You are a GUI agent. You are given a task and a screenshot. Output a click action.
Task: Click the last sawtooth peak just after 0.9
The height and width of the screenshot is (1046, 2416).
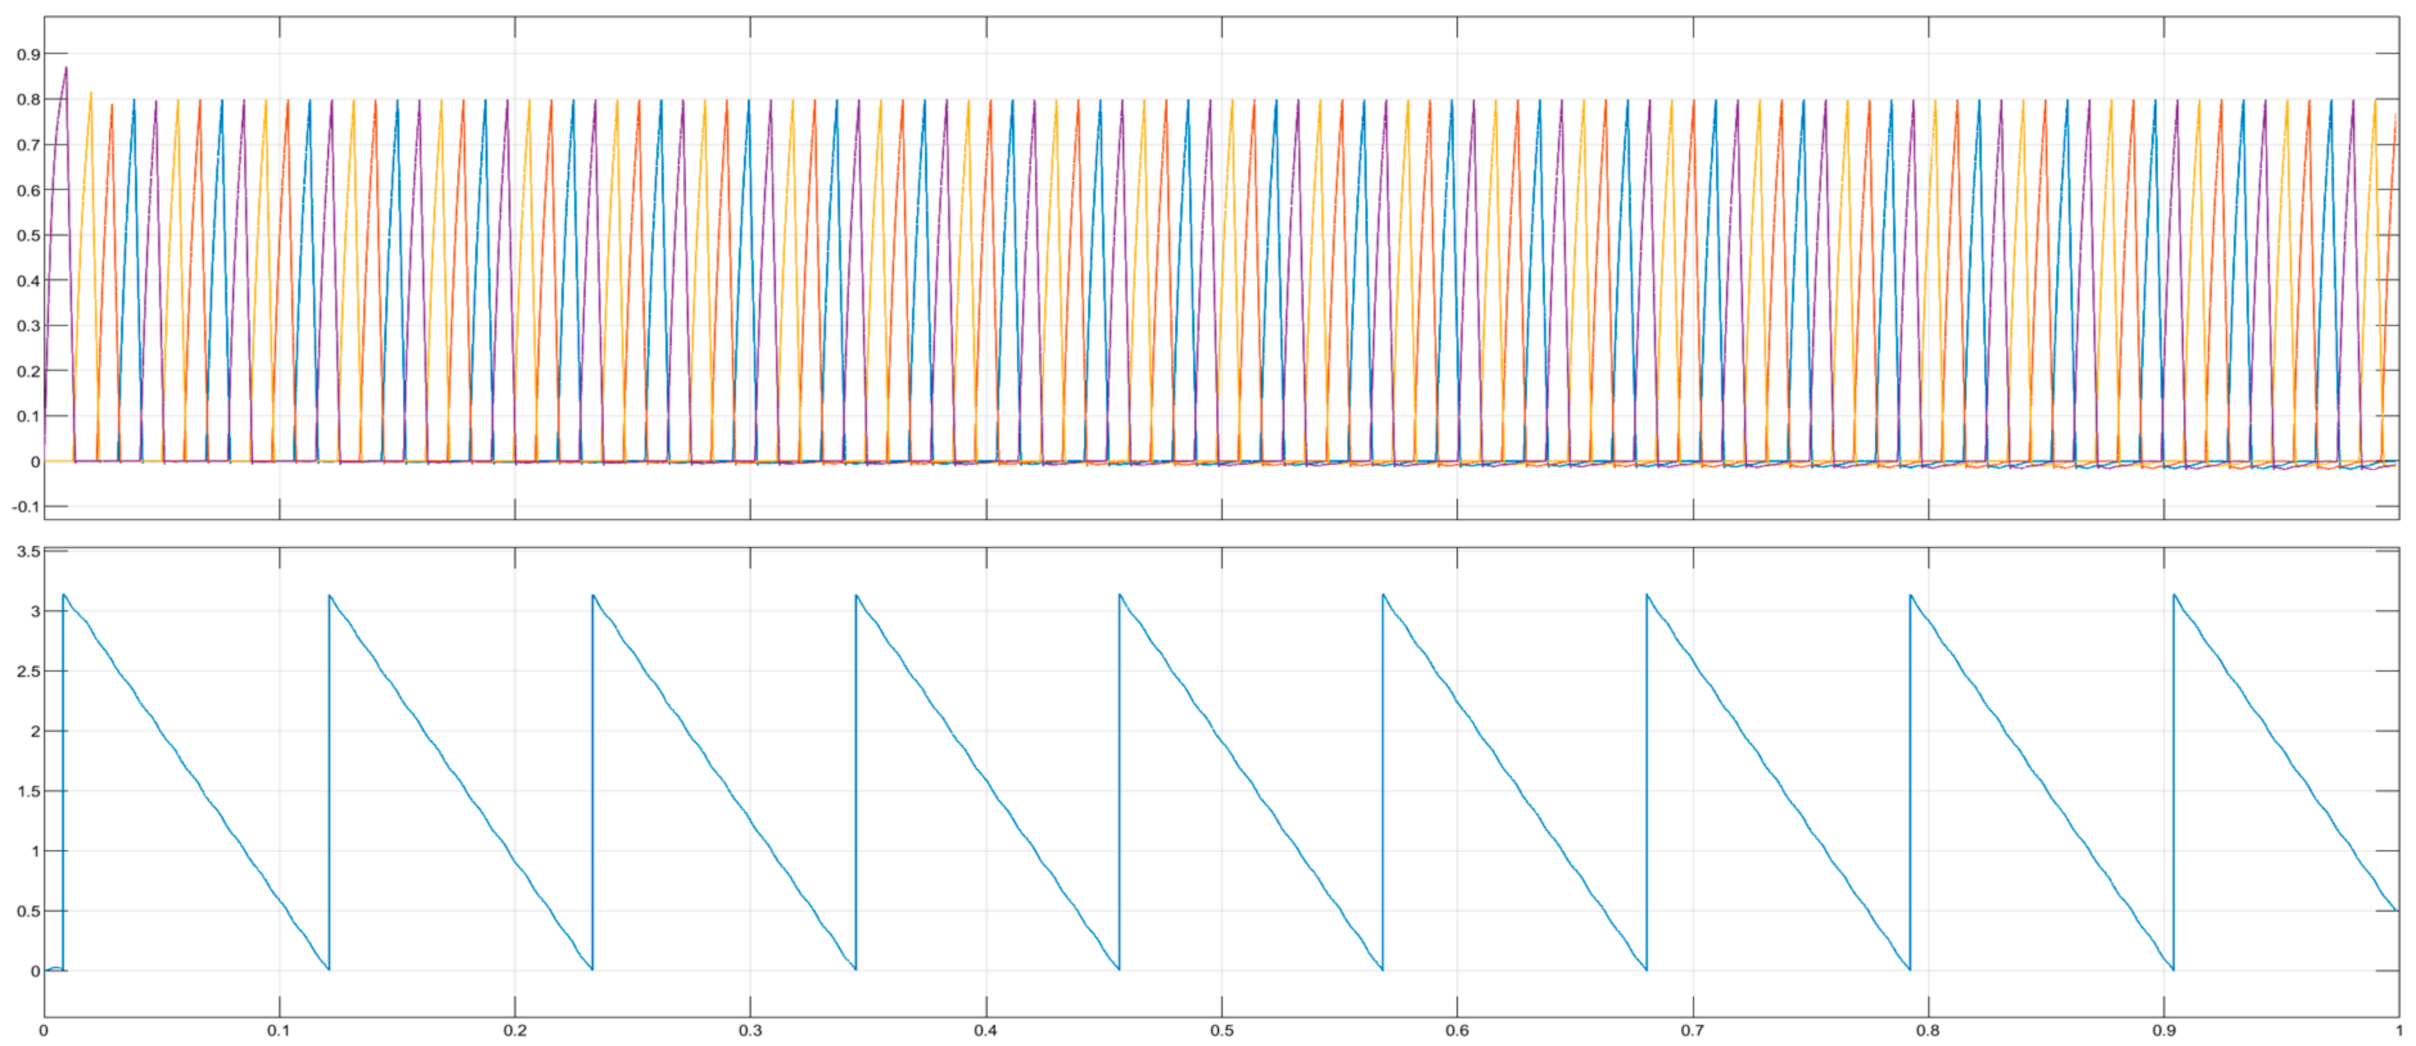click(x=2174, y=594)
